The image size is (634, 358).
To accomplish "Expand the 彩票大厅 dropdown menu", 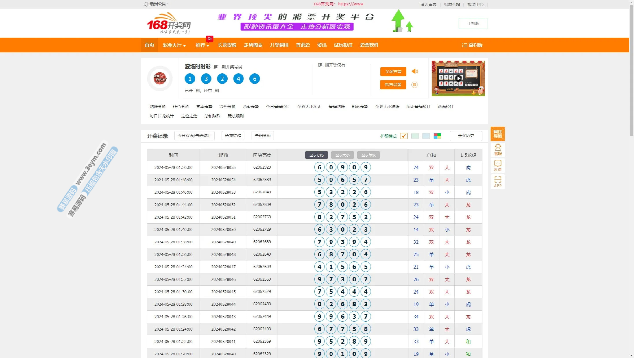I will [174, 45].
